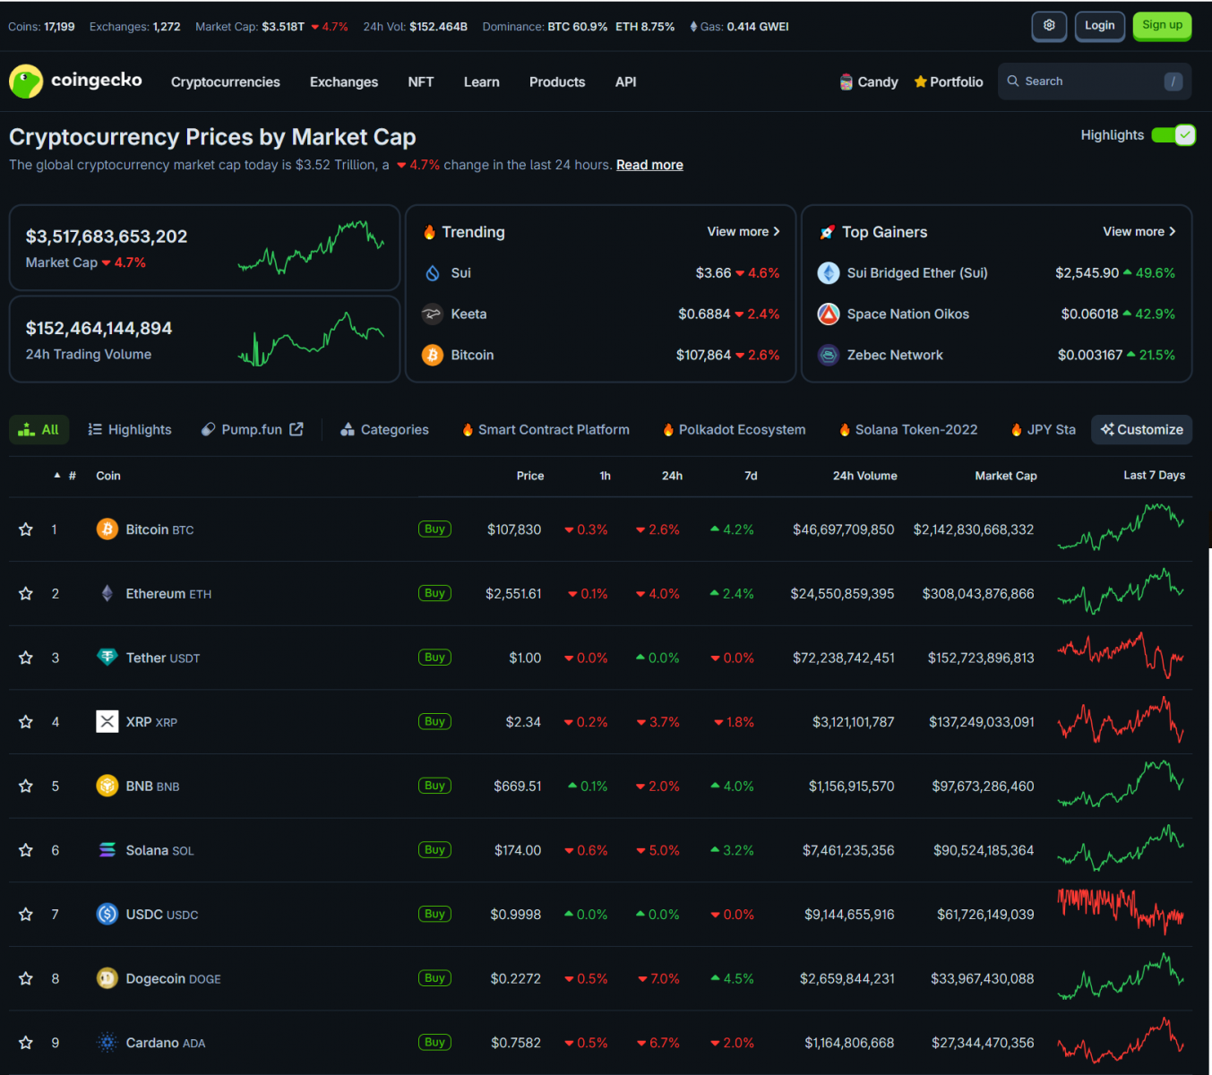This screenshot has height=1075, width=1212.
Task: Sort the table by rank number column
Action: [x=72, y=476]
